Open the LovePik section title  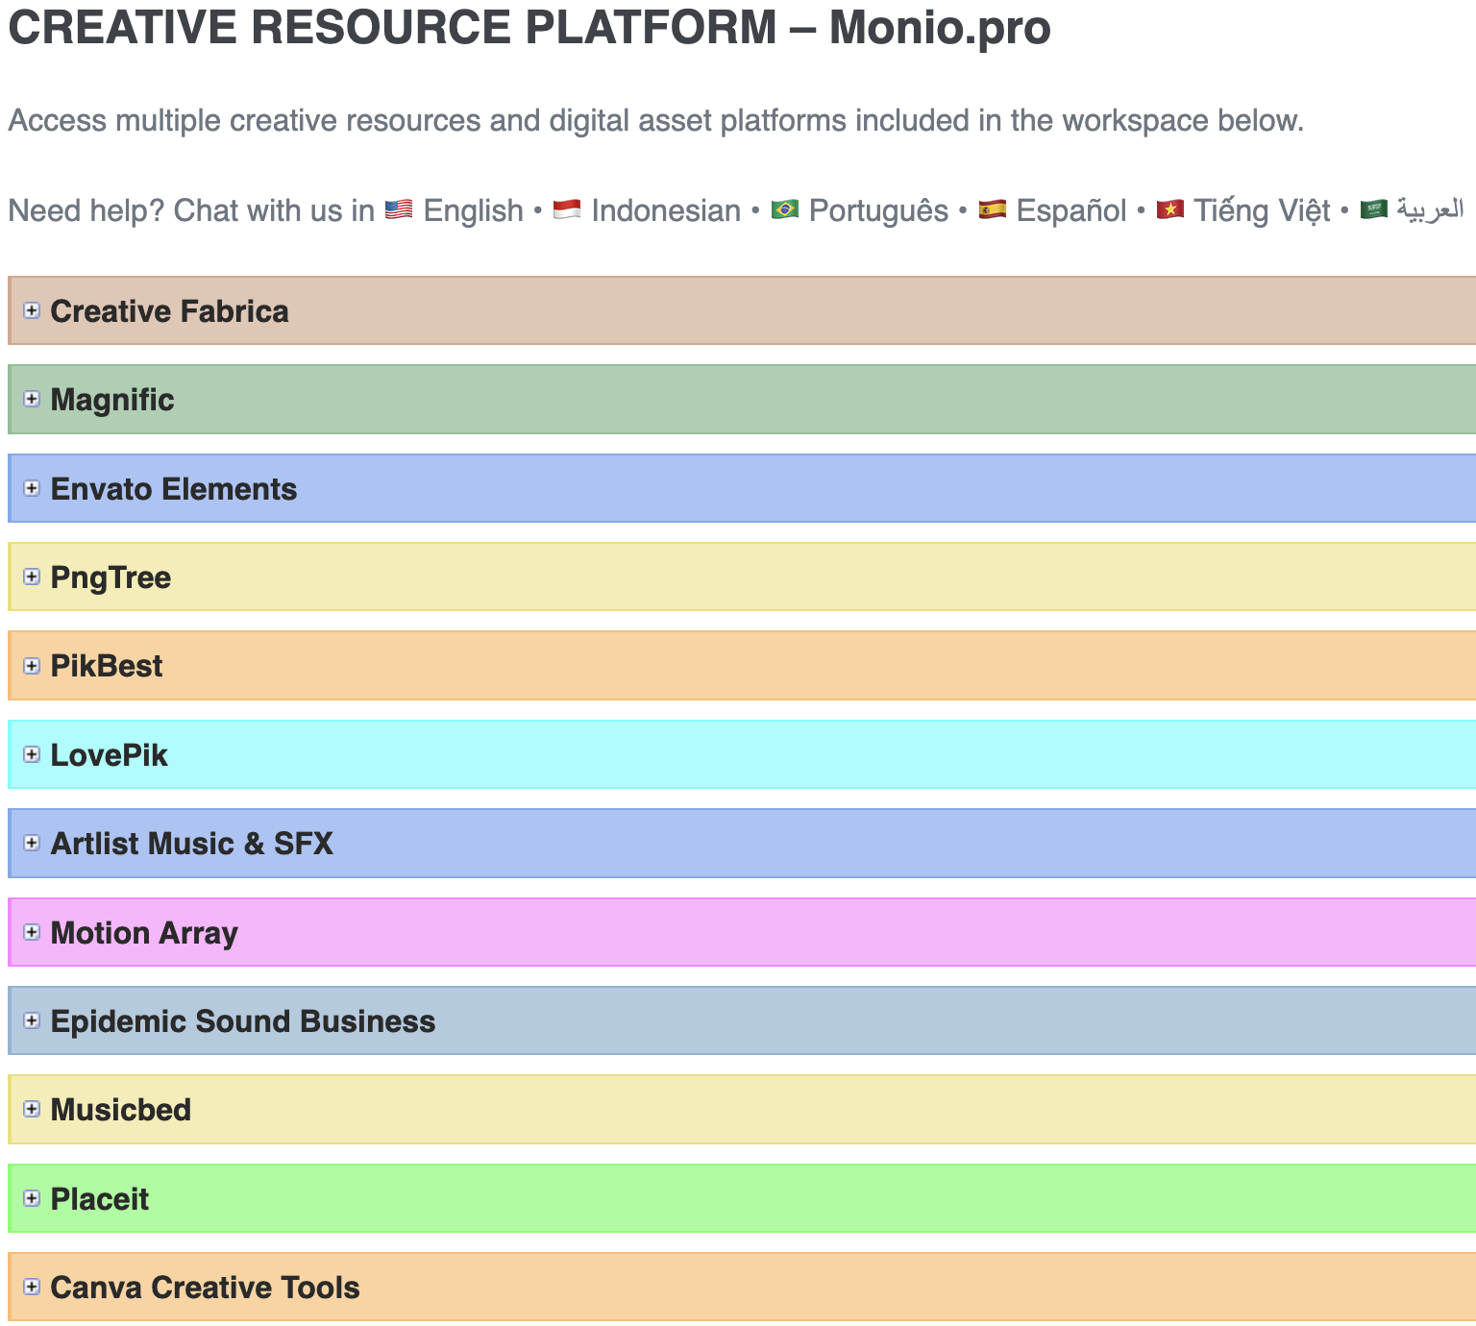point(109,755)
